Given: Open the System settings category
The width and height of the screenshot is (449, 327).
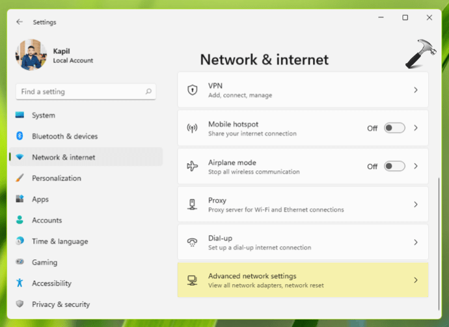Looking at the screenshot, I should [x=86, y=115].
